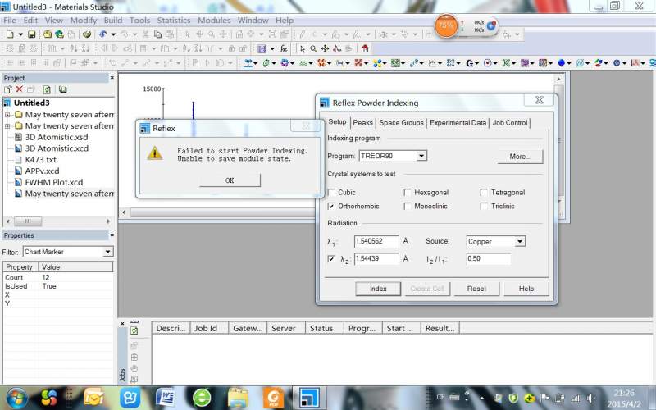Enable the Hexagonal crystal system checkbox
This screenshot has width=656, height=410.
click(408, 192)
